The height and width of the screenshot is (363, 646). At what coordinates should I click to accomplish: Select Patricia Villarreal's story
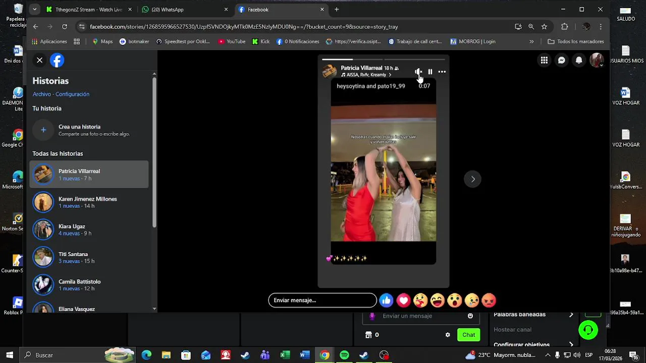89,174
